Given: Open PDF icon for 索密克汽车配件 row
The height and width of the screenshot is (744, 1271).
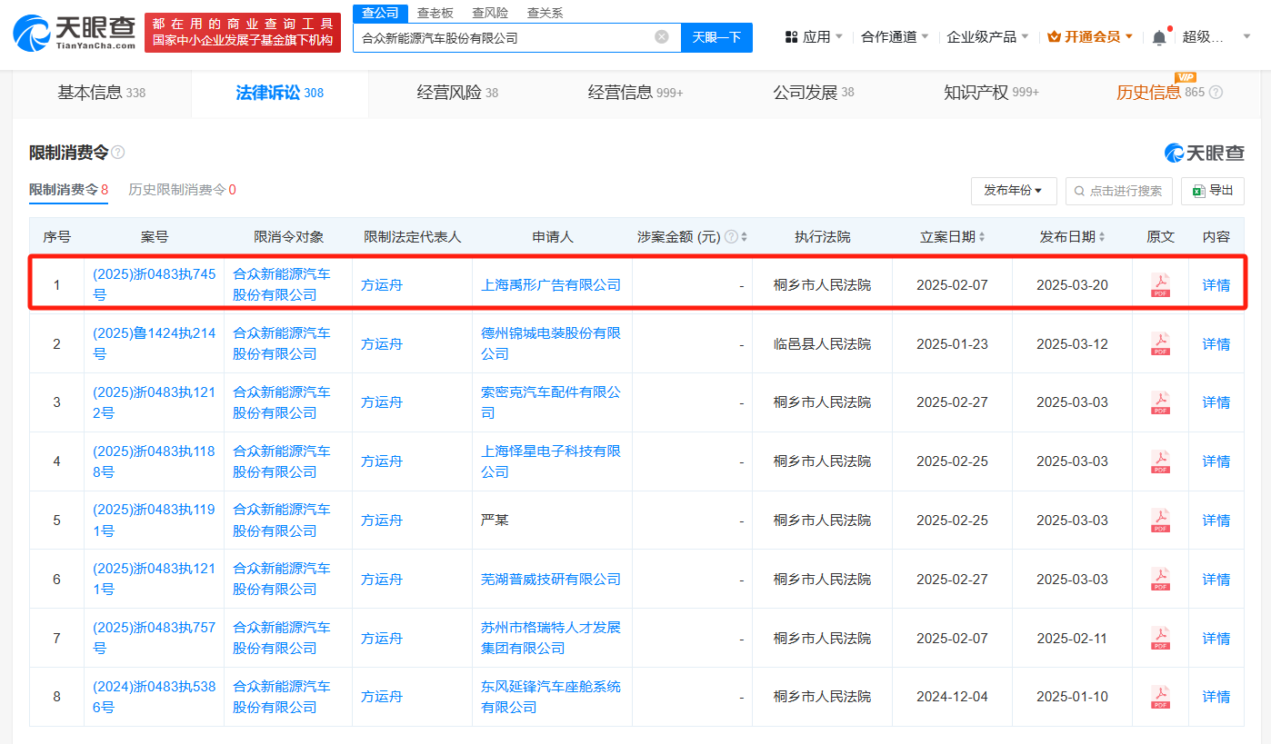Looking at the screenshot, I should [x=1160, y=402].
